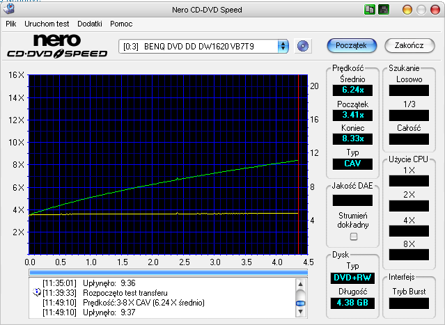Click the CPU usage 8X field

(409, 255)
